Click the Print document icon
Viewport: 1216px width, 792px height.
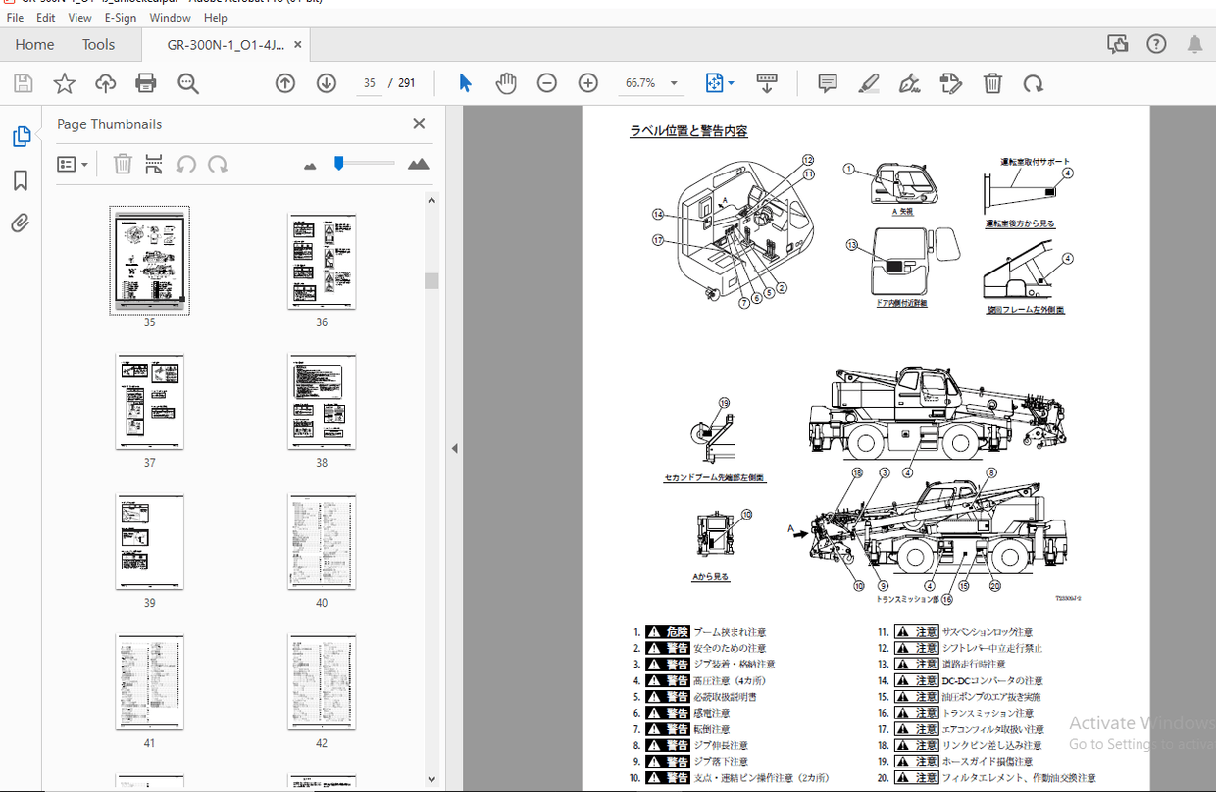(x=145, y=83)
